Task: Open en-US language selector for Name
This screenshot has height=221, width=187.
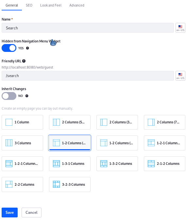Action: [180, 28]
